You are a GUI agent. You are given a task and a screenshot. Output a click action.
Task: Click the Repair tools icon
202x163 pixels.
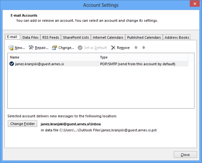(31, 47)
